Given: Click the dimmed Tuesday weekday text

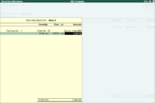Looking at the screenshot, I should 150,8.
